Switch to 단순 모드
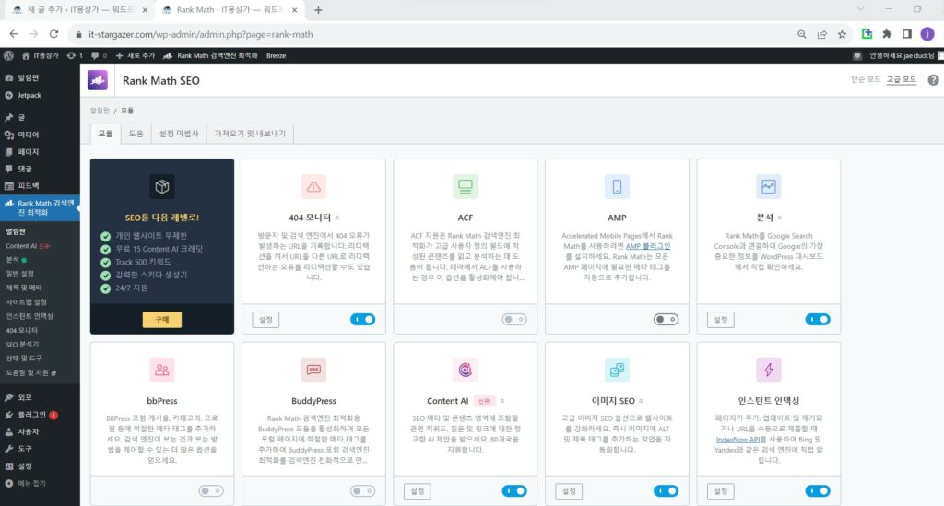Viewport: 944px width, 506px height. [x=866, y=79]
